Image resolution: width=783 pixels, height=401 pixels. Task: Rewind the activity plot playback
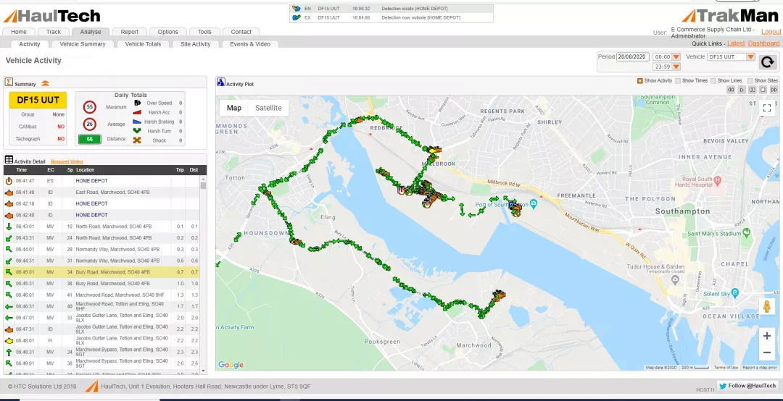point(731,90)
